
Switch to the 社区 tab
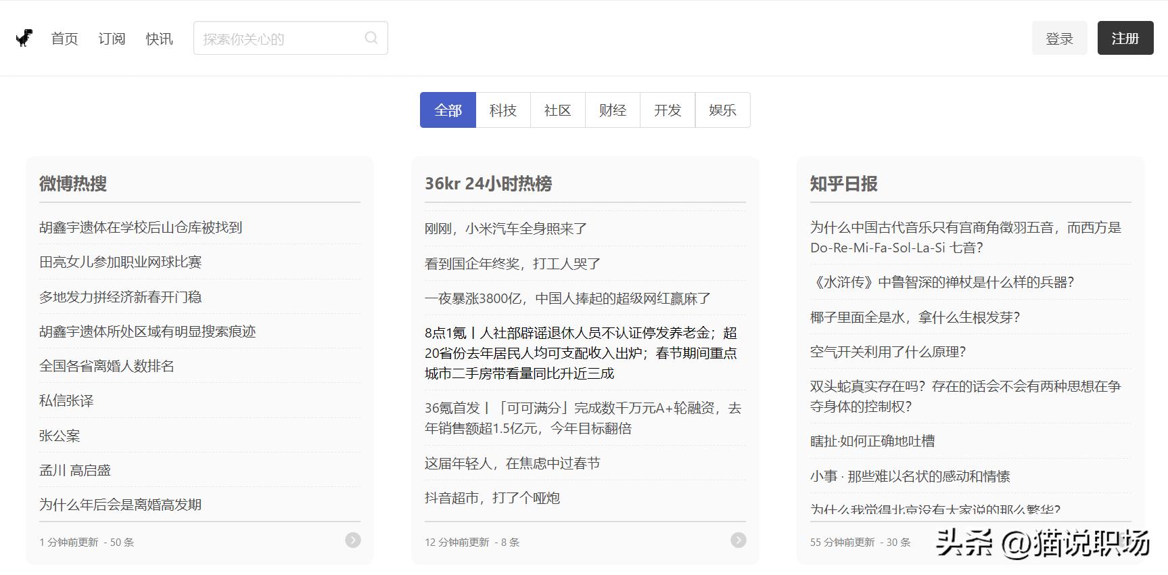pyautogui.click(x=558, y=110)
